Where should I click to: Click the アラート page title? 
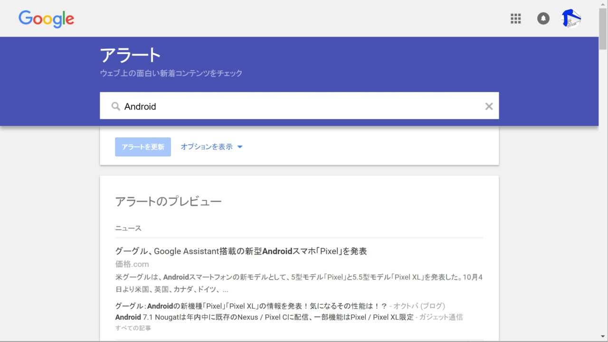coord(131,56)
